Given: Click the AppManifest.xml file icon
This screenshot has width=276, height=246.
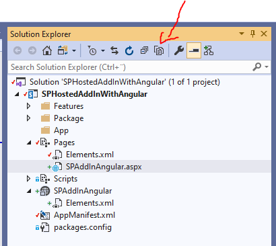Looking at the screenshot, I should point(45,215).
